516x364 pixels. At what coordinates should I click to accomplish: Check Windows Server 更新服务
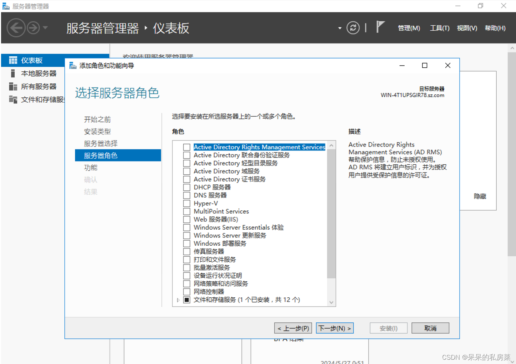point(187,235)
